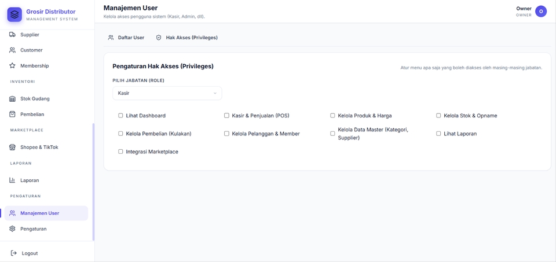The image size is (556, 262).
Task: Toggle the Integrasi Marketplace checkbox
Action: point(120,152)
